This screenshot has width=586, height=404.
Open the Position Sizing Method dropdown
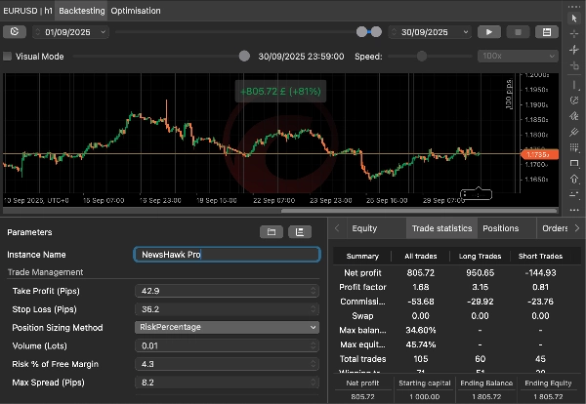pyautogui.click(x=227, y=327)
